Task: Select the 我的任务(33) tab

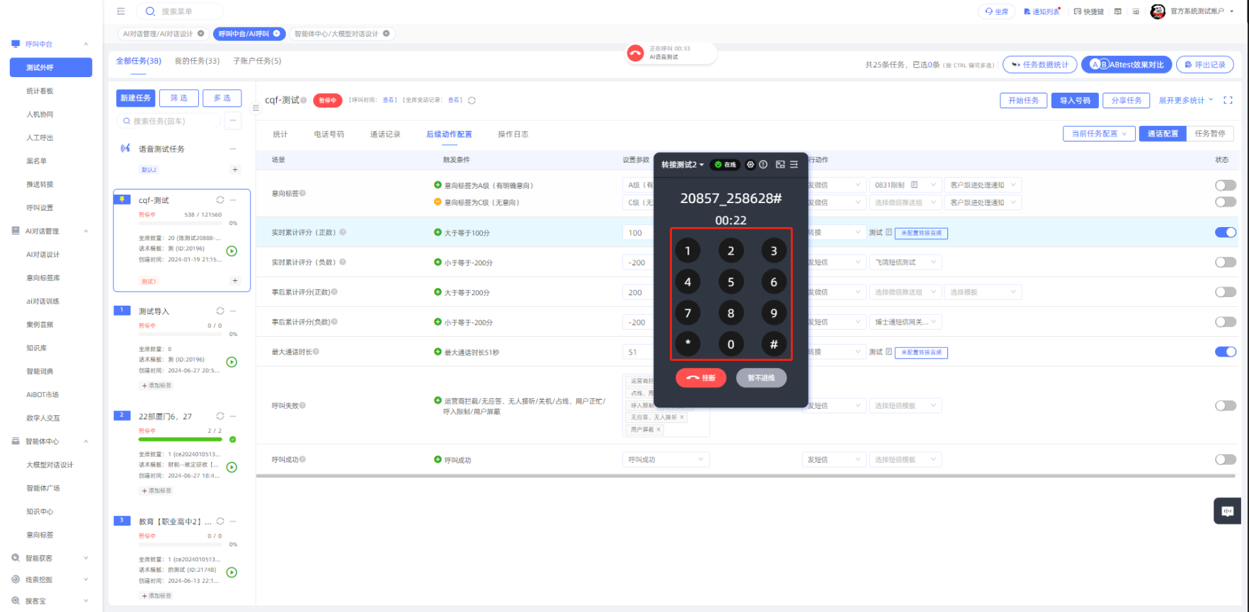Action: pyautogui.click(x=197, y=61)
